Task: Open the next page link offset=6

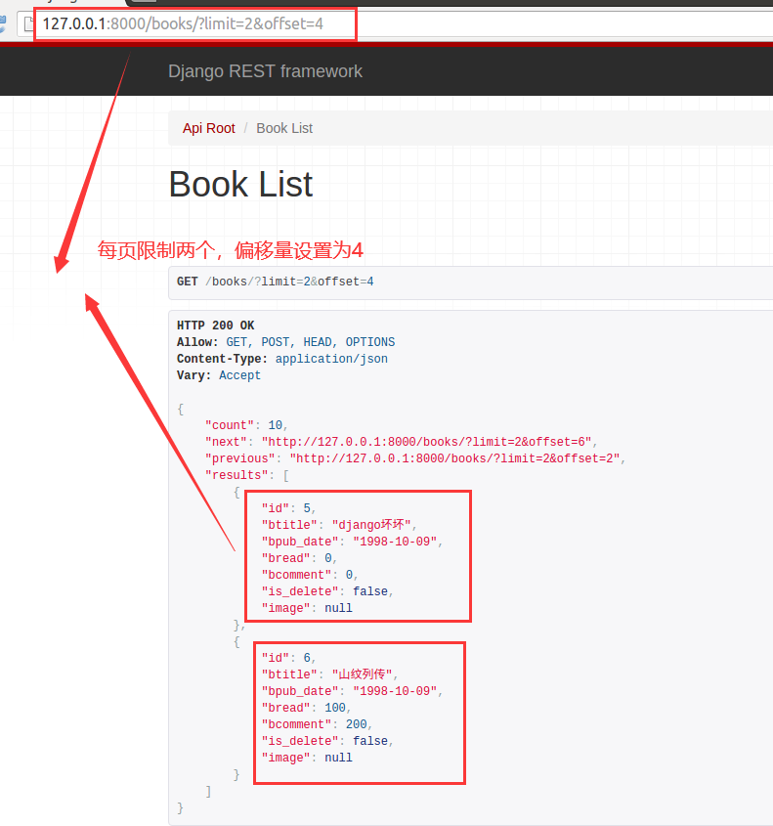Action: (x=426, y=442)
